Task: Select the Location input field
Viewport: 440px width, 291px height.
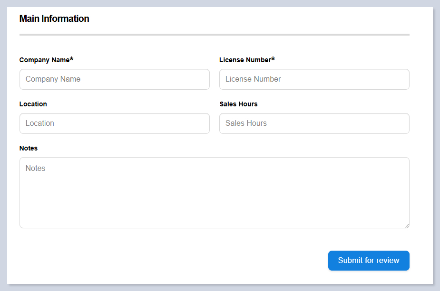Action: pos(114,123)
